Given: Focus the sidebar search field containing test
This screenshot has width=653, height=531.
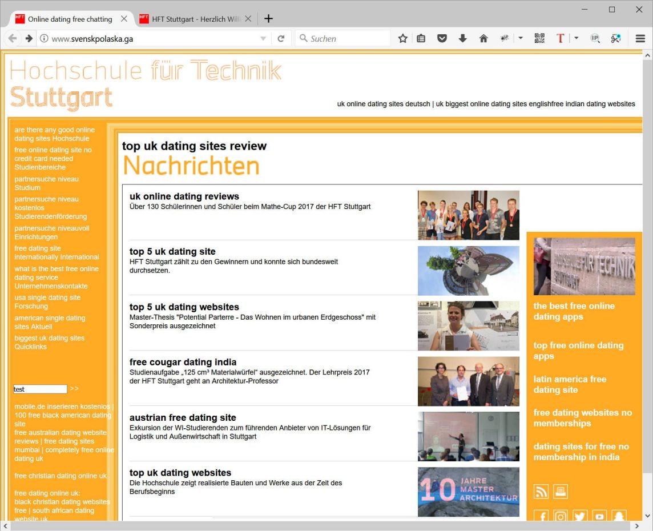Looking at the screenshot, I should 40,389.
